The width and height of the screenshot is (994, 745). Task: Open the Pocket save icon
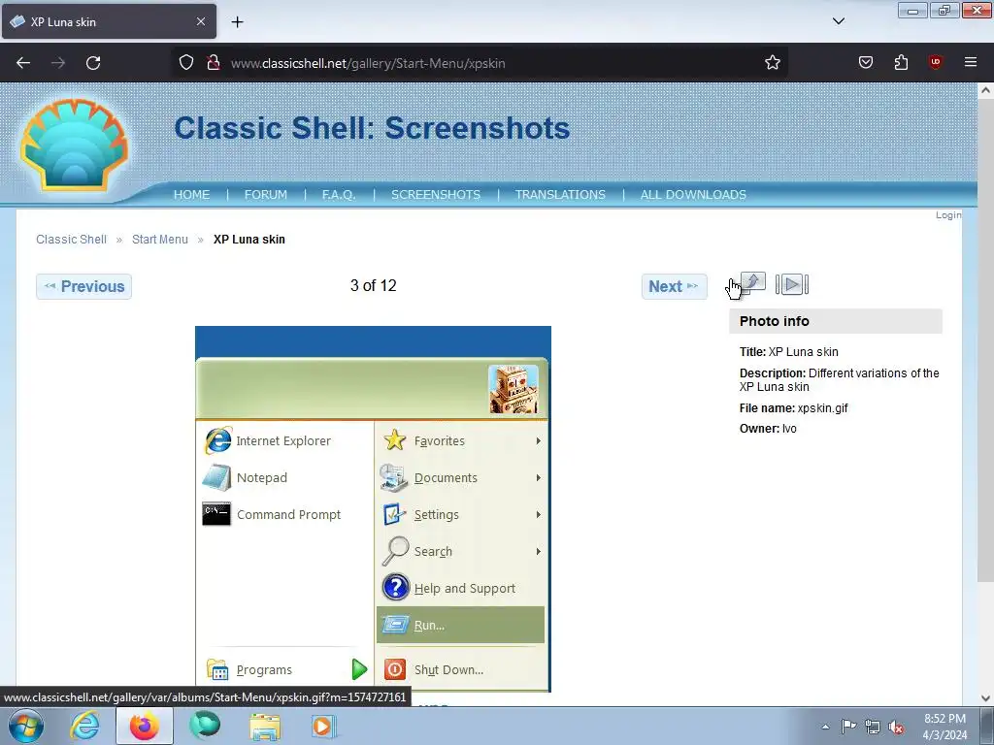point(866,63)
